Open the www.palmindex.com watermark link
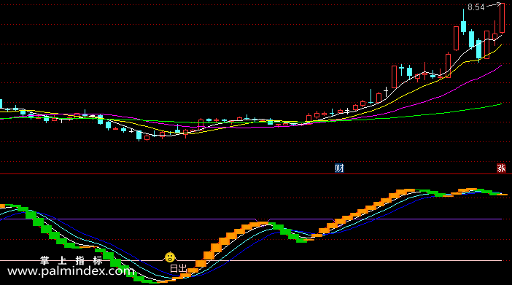512x285 pixels. pos(71,271)
